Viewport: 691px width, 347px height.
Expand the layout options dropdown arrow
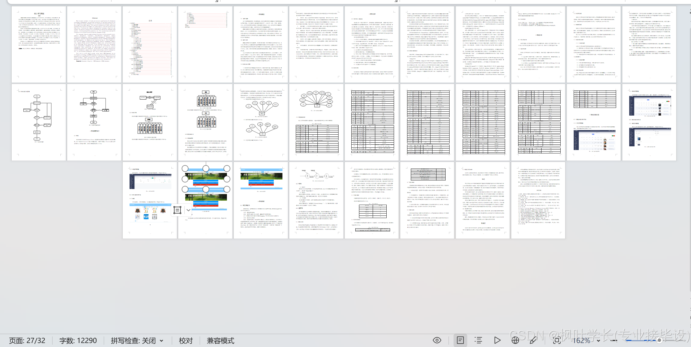188,210
